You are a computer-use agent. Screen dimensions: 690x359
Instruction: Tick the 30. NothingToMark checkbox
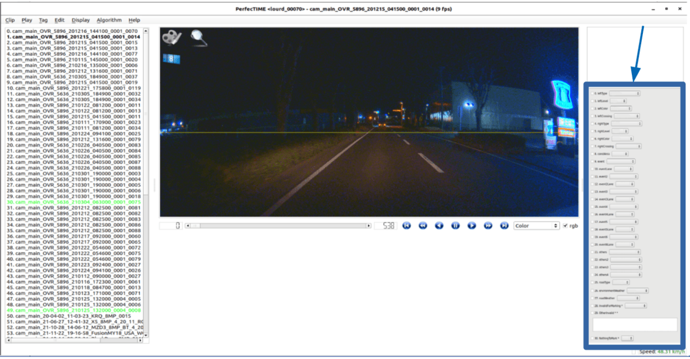[x=592, y=338]
